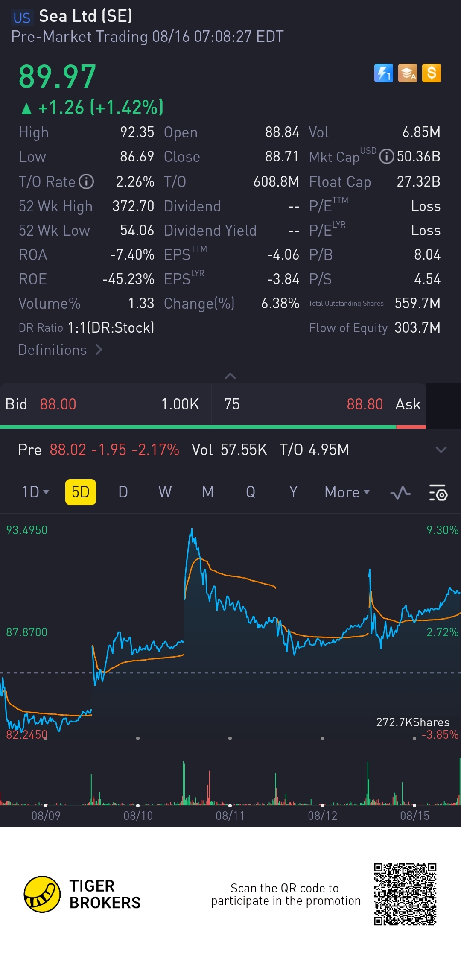Open the 1D timeframe dropdown

coord(35,492)
